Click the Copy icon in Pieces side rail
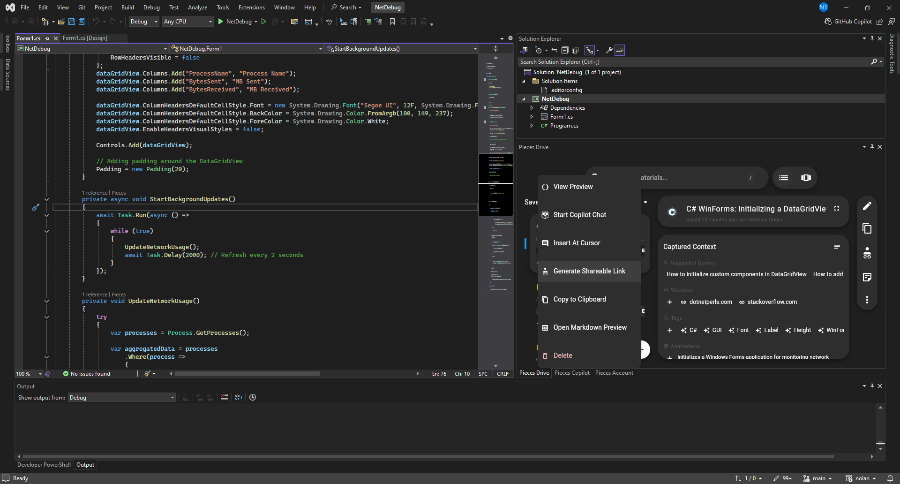Screen dimensions: 900x484 click(x=867, y=228)
